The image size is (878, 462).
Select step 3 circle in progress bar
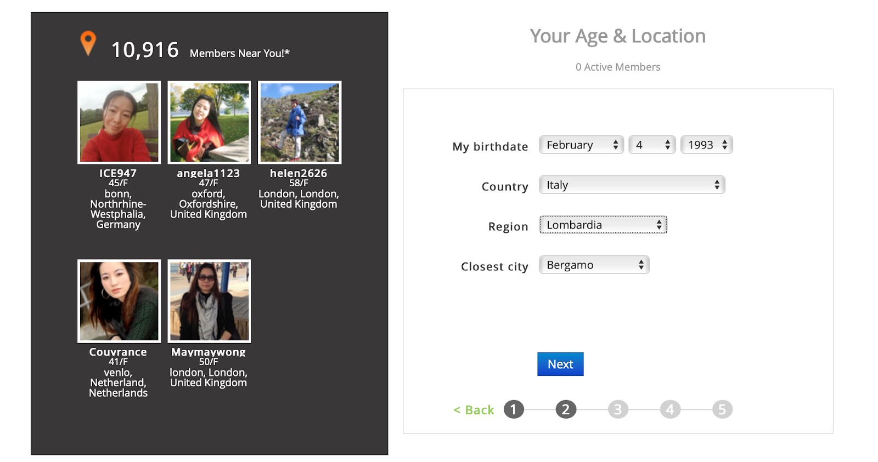click(x=618, y=409)
